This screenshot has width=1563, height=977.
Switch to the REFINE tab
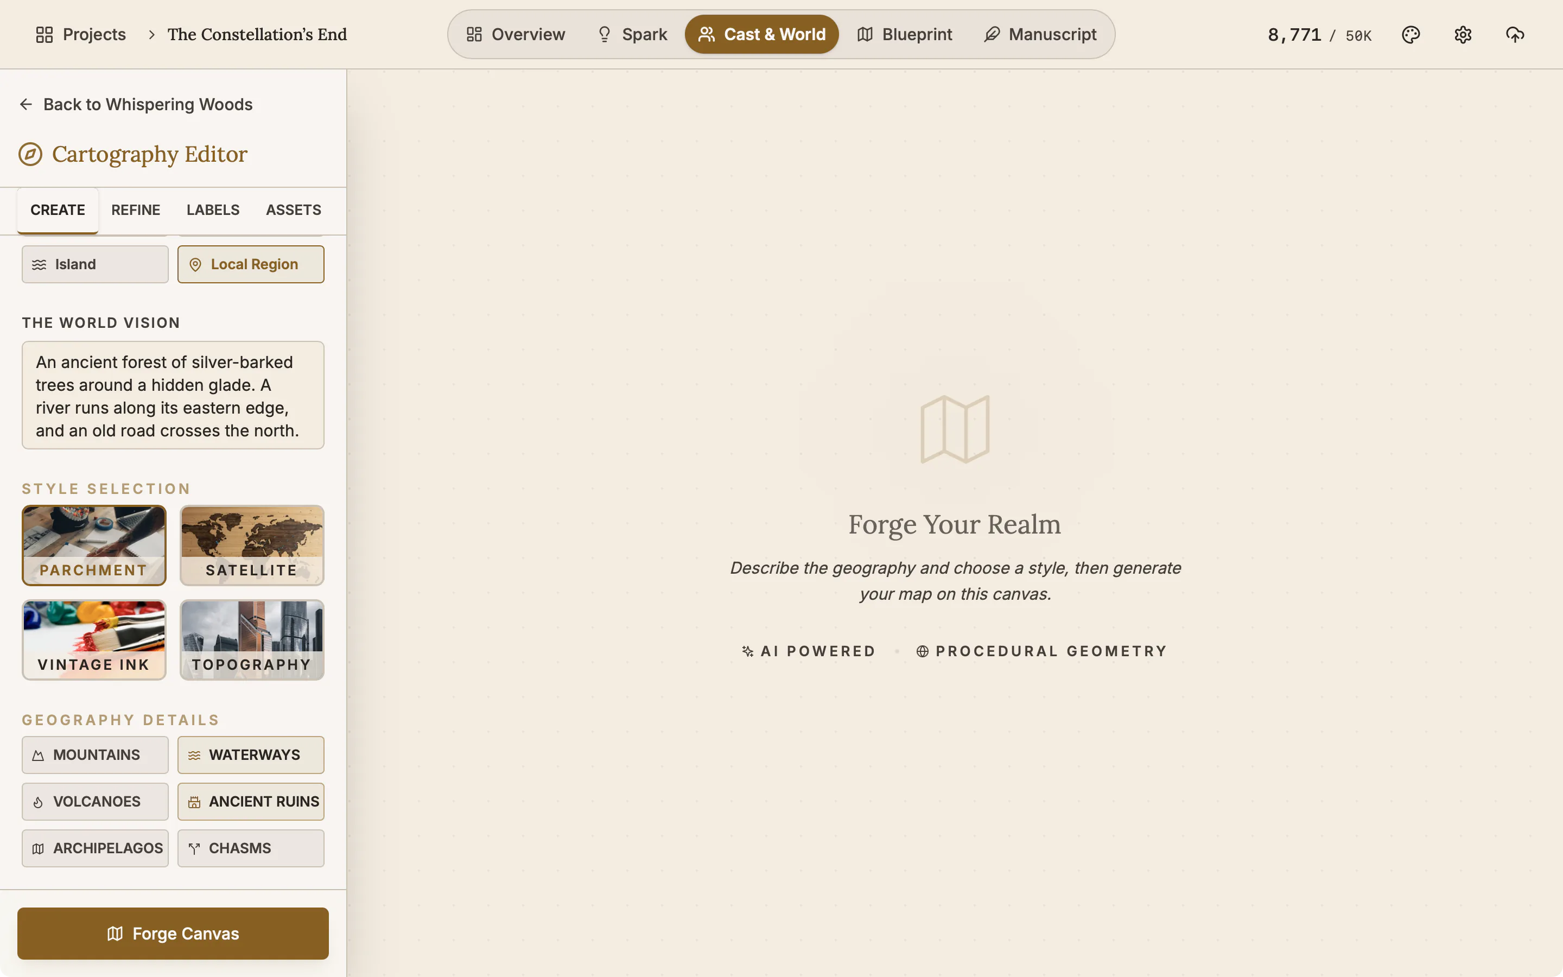point(136,210)
